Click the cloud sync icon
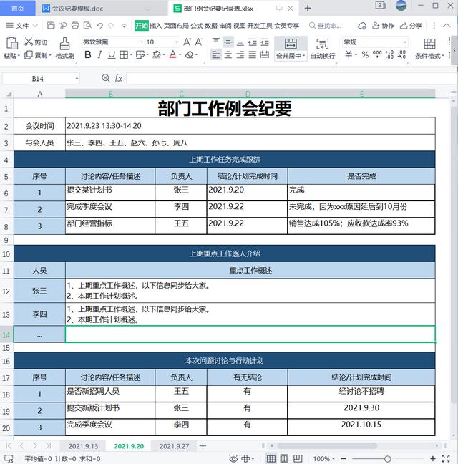Screen dimensions: 458x464 coord(362,26)
